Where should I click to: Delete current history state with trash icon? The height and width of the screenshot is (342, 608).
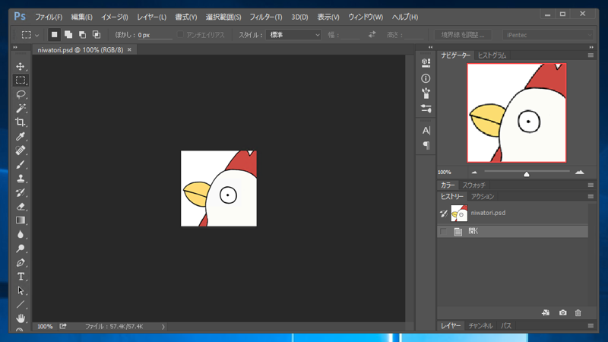point(578,313)
